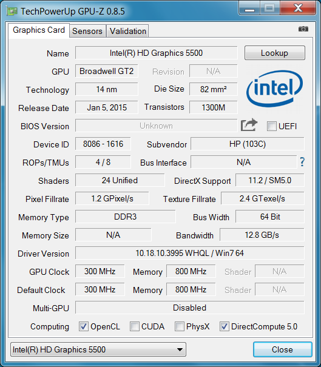Switch to the Validation tab
Viewport: 321px width, 367px height.
128,31
